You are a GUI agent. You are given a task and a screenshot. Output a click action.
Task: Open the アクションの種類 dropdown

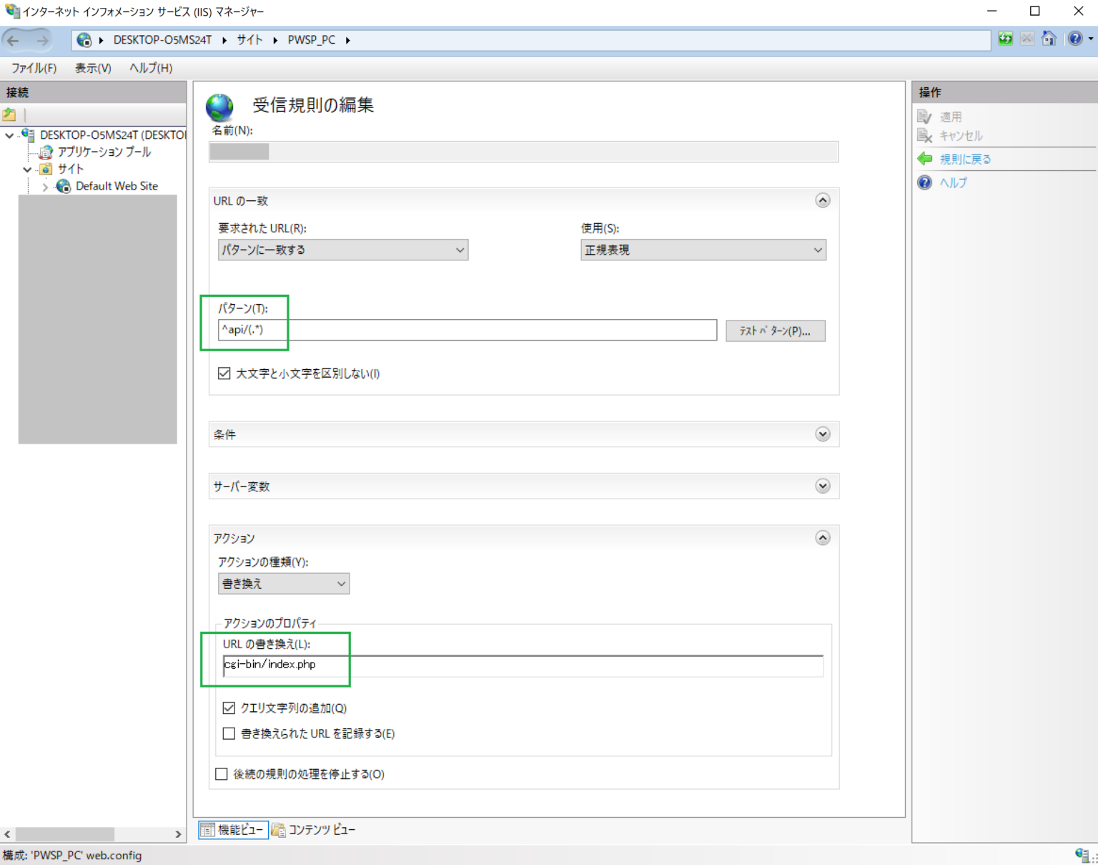point(283,584)
